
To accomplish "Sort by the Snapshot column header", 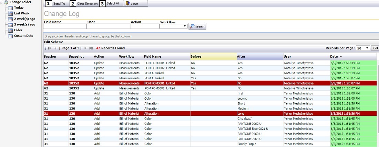I will coord(81,57).
